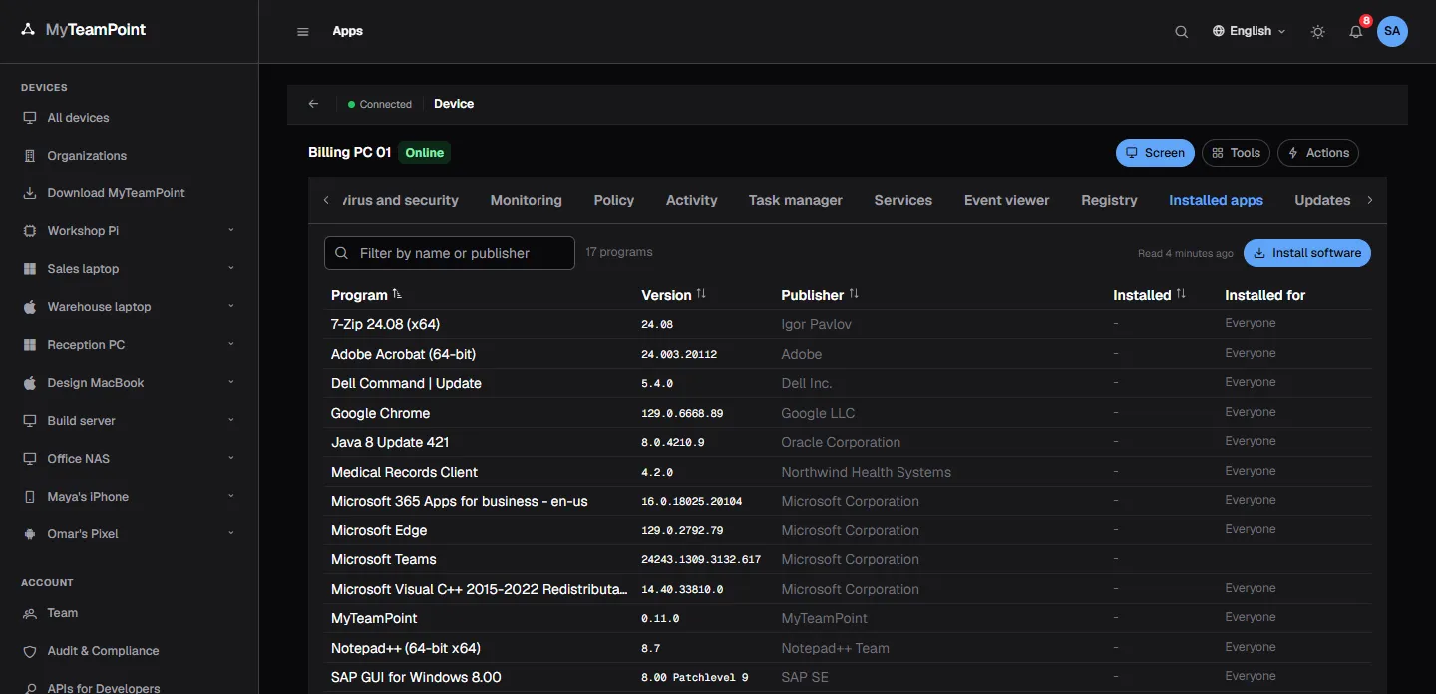Expand the Maya's iPhone chevron
This screenshot has width=1436, height=694.
pos(231,496)
